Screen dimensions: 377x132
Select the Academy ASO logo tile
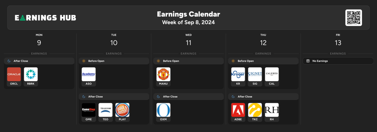tap(89, 74)
